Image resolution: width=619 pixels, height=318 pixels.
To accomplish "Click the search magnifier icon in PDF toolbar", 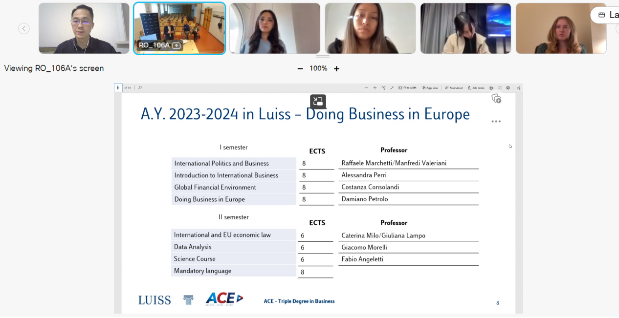I will click(140, 88).
